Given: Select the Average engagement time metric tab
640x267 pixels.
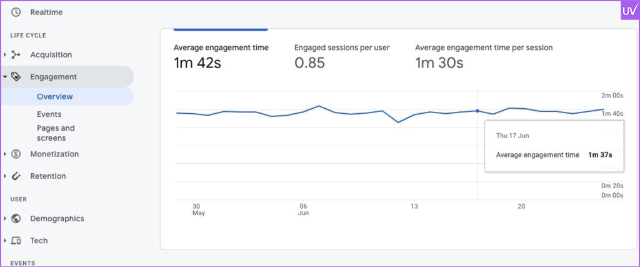Looking at the screenshot, I should (221, 56).
